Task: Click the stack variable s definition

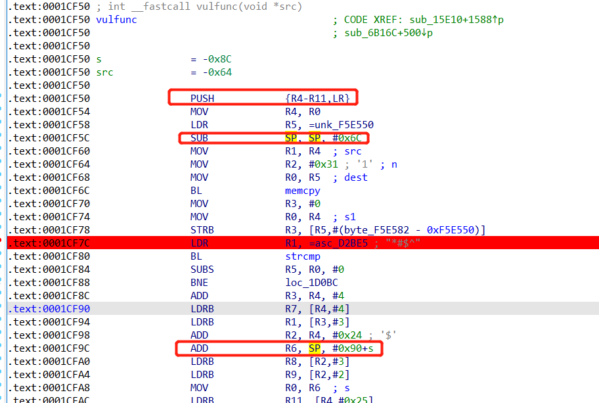Action: pyautogui.click(x=99, y=59)
